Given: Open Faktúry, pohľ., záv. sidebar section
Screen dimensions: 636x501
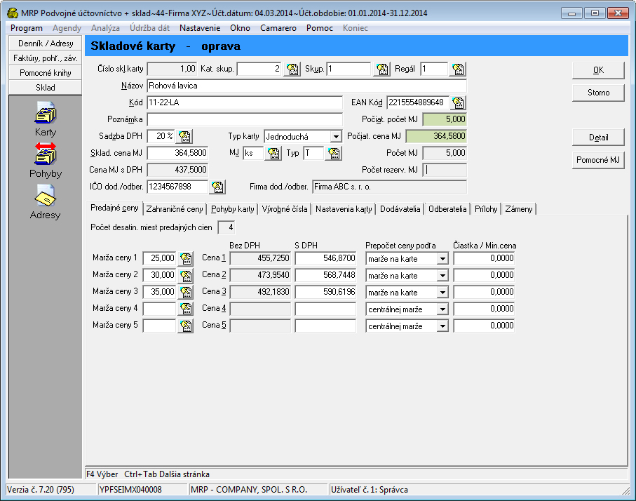Looking at the screenshot, I should [46, 58].
